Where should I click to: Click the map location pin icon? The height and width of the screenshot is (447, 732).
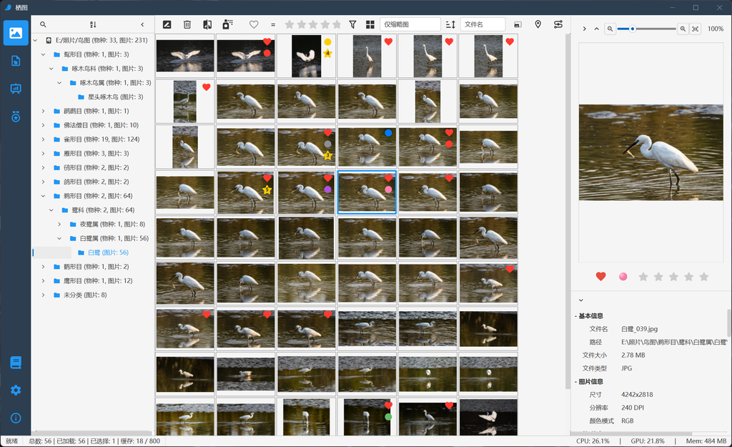(538, 24)
